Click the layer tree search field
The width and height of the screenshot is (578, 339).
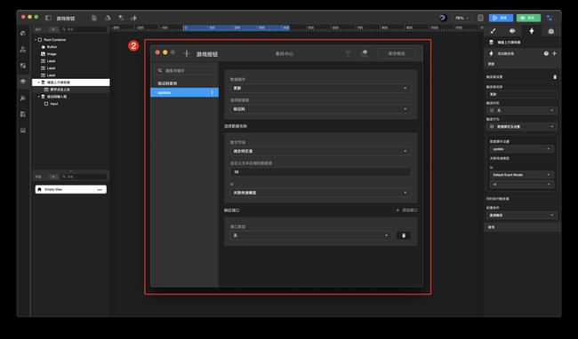(x=84, y=29)
